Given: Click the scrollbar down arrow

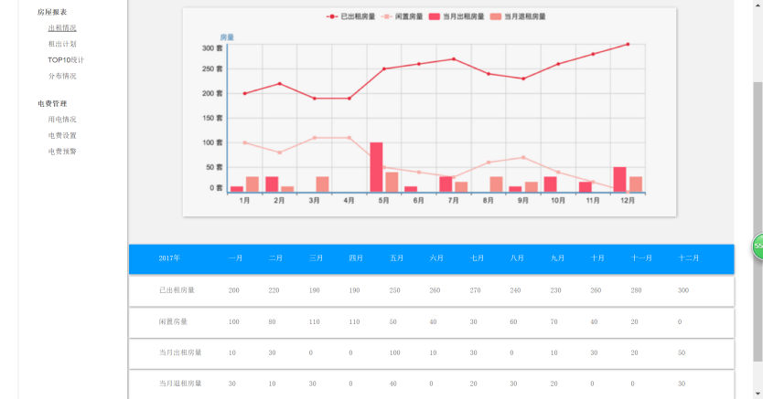Looking at the screenshot, I should (758, 394).
